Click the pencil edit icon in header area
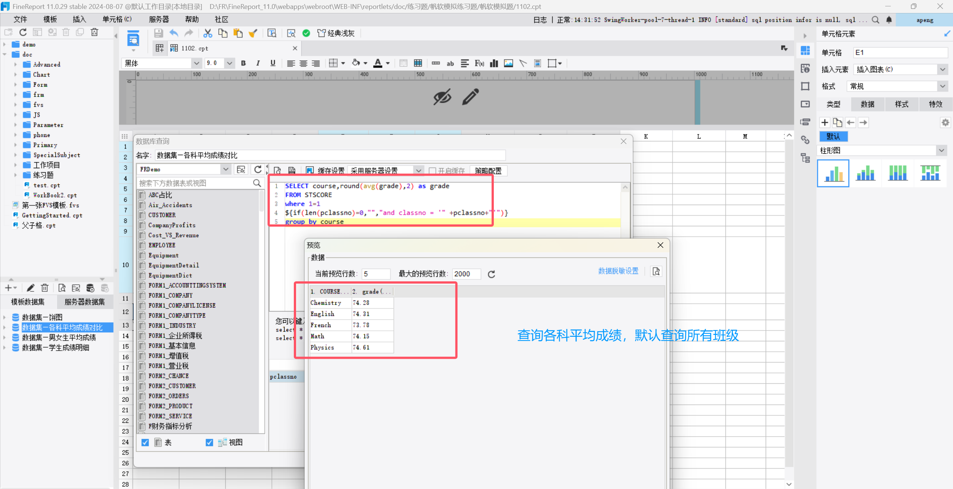Screen dimensions: 953x489 click(470, 97)
